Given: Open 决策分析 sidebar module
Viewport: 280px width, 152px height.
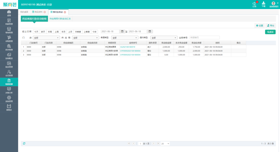Looking at the screenshot, I should pos(9,90).
